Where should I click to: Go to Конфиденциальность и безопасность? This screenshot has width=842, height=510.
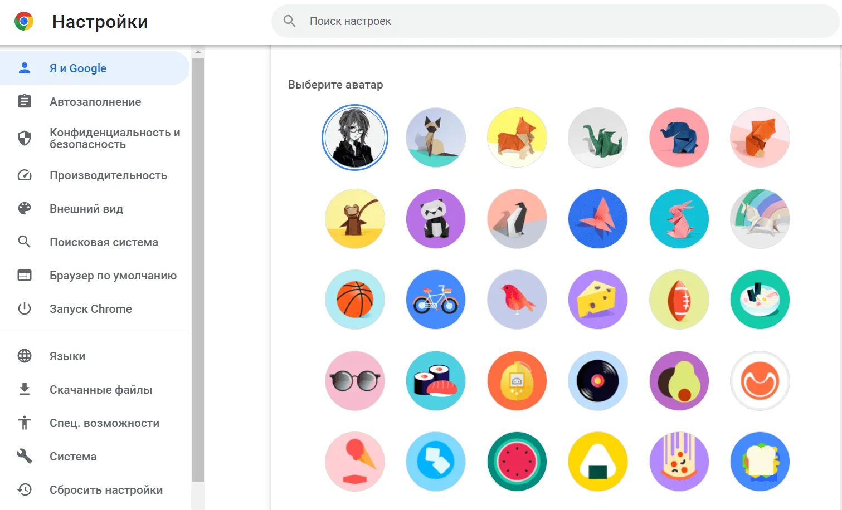[95, 138]
